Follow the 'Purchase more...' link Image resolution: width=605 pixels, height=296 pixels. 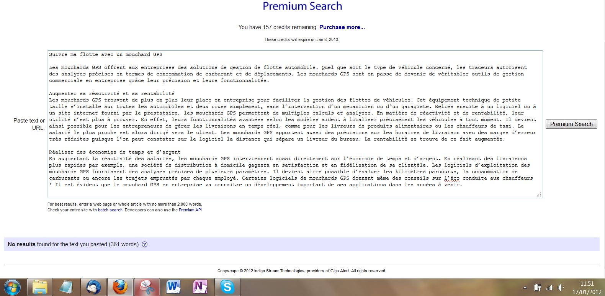342,27
